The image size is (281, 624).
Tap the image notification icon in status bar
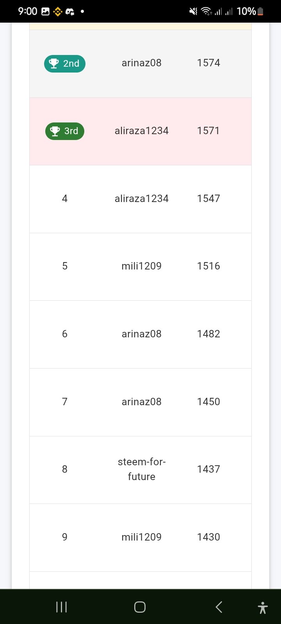pos(46,12)
